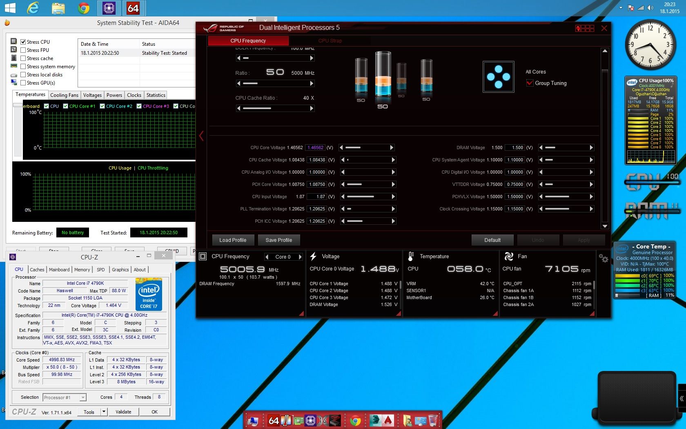The width and height of the screenshot is (686, 429).
Task: Click the CPU Frequency chip icon
Action: coord(203,256)
